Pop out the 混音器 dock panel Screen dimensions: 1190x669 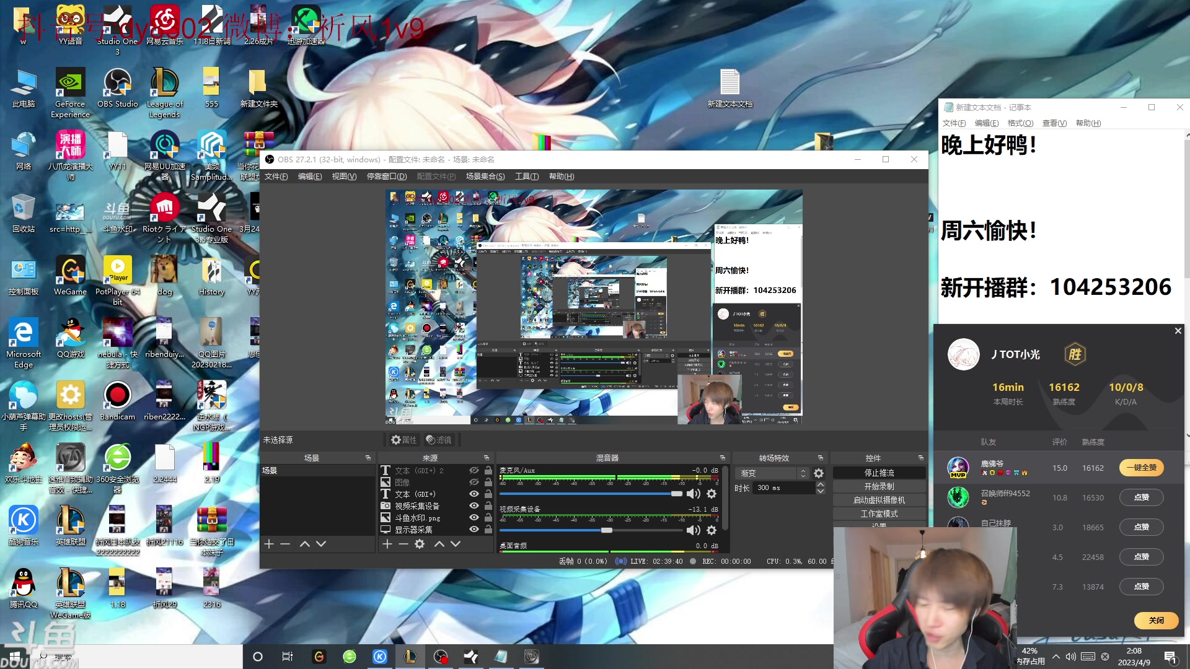pos(723,458)
